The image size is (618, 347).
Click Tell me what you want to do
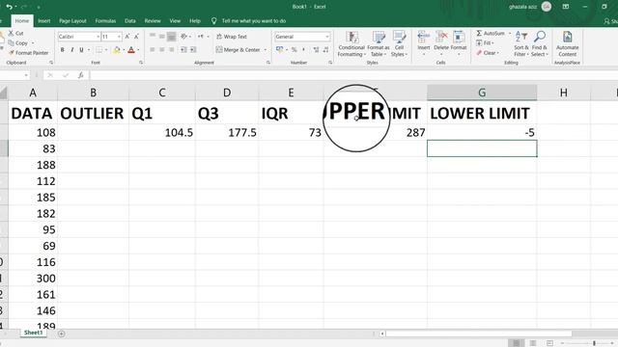pyautogui.click(x=253, y=21)
